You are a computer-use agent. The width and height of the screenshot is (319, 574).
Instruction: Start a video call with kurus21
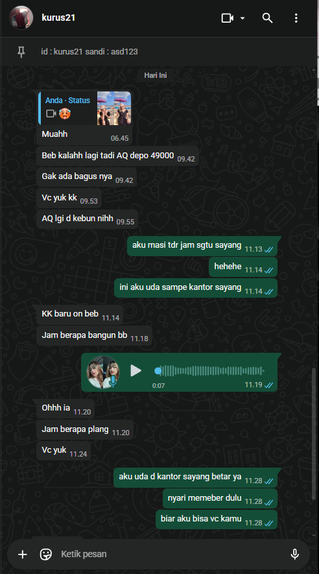click(x=227, y=18)
